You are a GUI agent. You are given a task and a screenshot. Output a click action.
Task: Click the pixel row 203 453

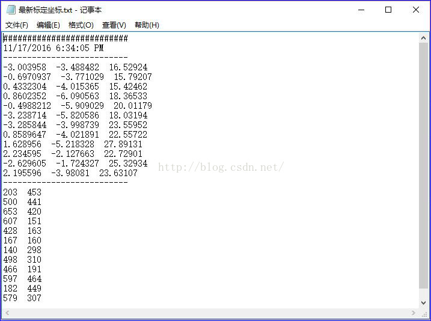22,192
